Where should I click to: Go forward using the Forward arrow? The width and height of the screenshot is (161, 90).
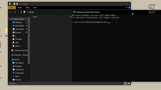tap(15, 12)
